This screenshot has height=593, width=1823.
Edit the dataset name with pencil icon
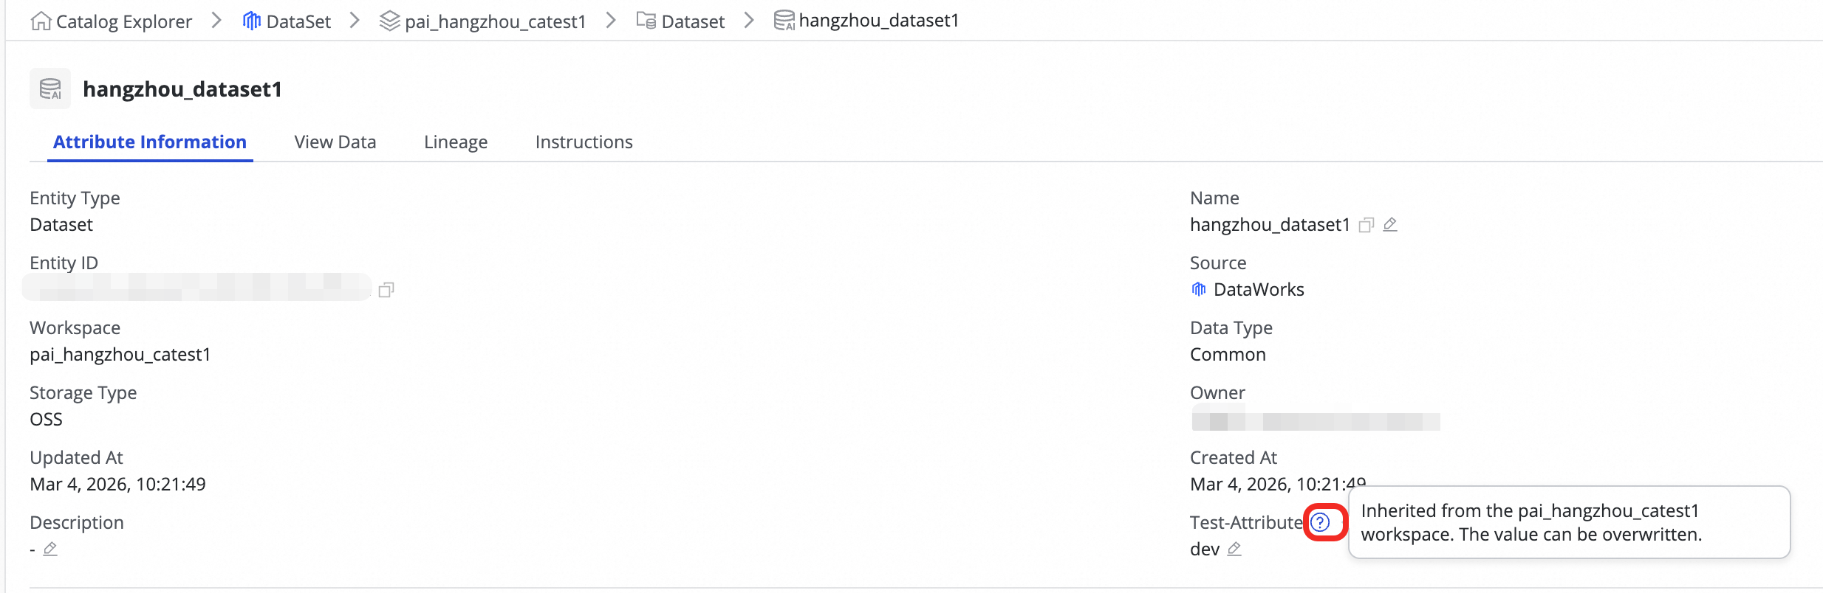(1390, 224)
